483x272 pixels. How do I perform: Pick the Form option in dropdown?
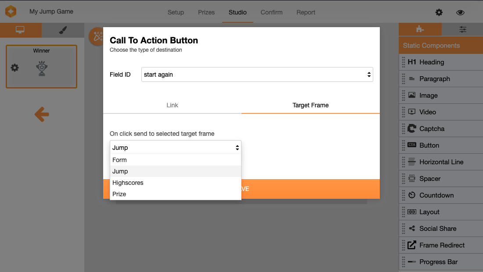pos(119,160)
